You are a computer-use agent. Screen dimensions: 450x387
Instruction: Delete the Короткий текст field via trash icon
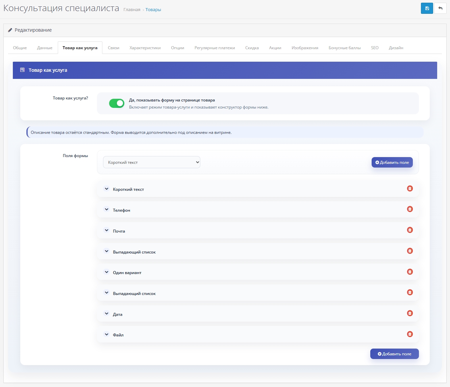tap(410, 188)
